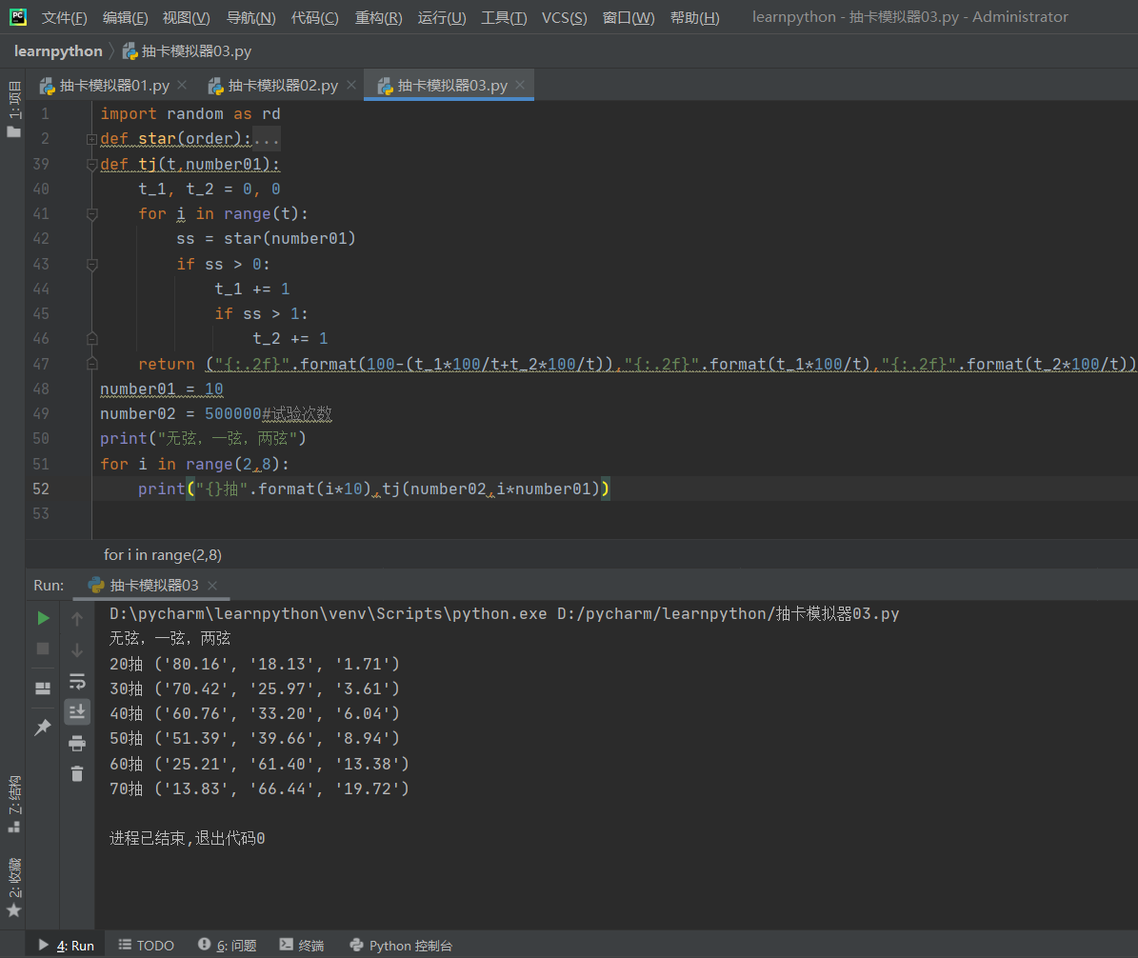
Task: Pin the run tab with pin icon
Action: (x=43, y=727)
